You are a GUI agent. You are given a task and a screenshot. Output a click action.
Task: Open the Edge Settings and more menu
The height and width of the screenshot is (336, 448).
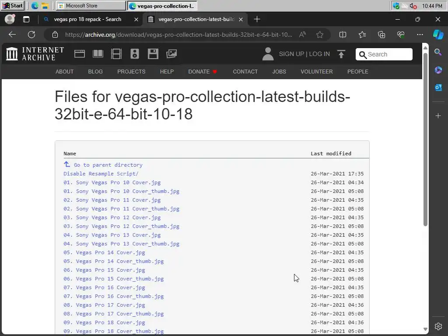[420, 35]
